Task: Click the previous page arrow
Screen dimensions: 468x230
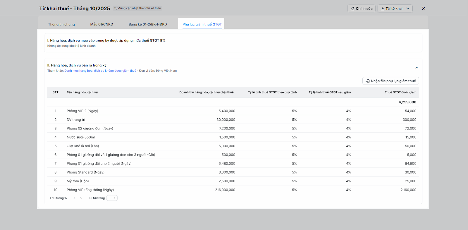Action: [74, 198]
